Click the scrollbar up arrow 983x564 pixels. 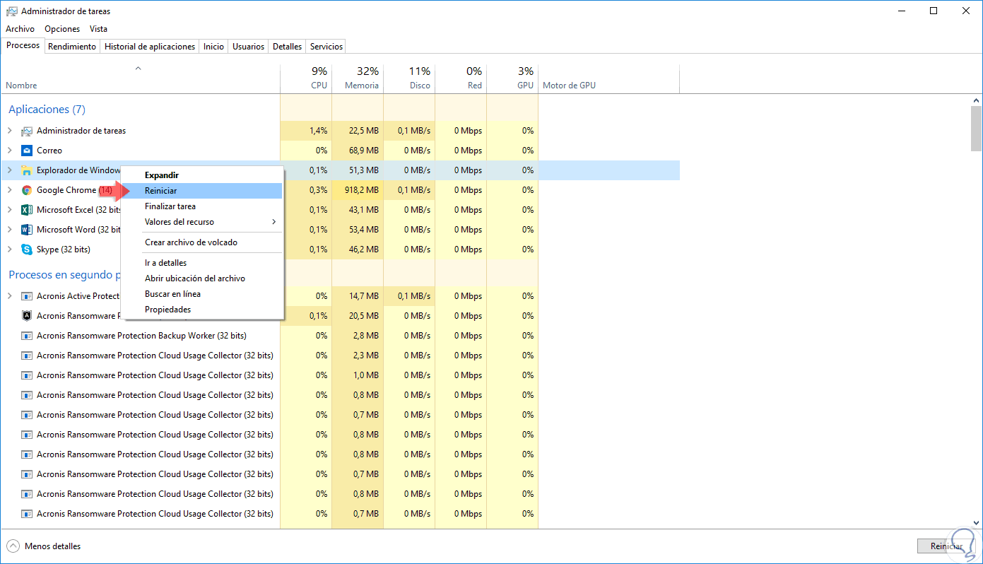(x=977, y=100)
